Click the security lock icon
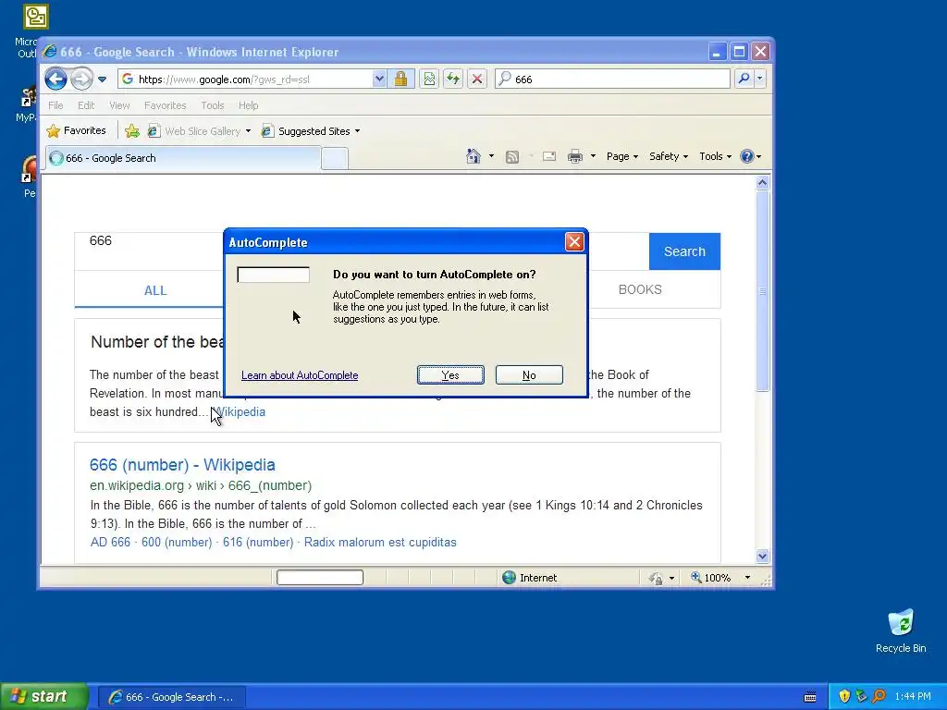 point(400,80)
